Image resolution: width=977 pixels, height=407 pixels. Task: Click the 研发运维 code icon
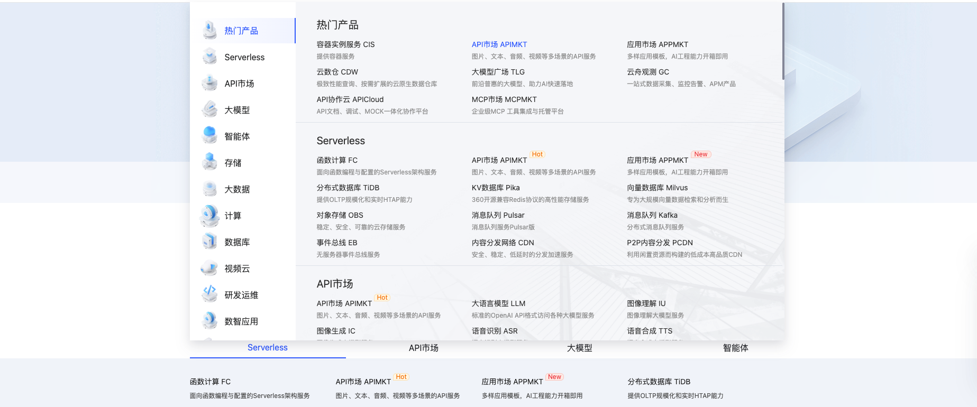pos(210,294)
